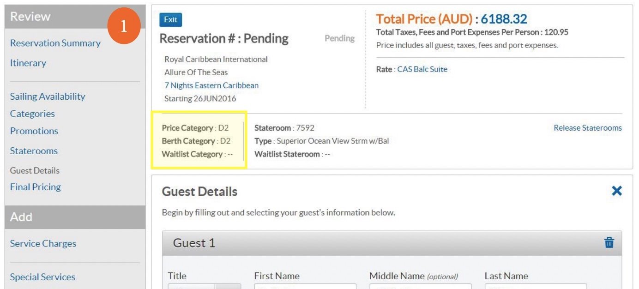
Task: Go to Itinerary in the Review menu
Action: click(28, 63)
